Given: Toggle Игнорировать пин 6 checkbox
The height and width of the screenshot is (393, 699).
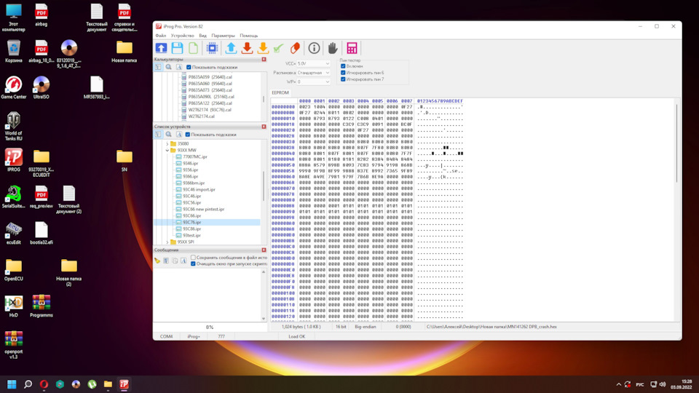Looking at the screenshot, I should click(x=343, y=73).
